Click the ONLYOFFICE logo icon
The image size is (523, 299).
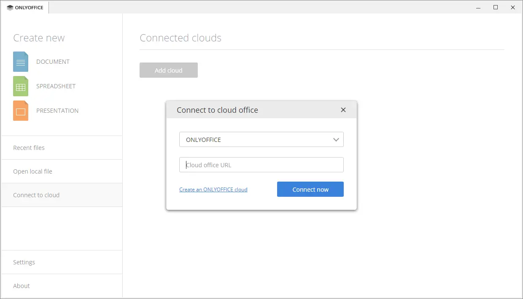pyautogui.click(x=9, y=7)
